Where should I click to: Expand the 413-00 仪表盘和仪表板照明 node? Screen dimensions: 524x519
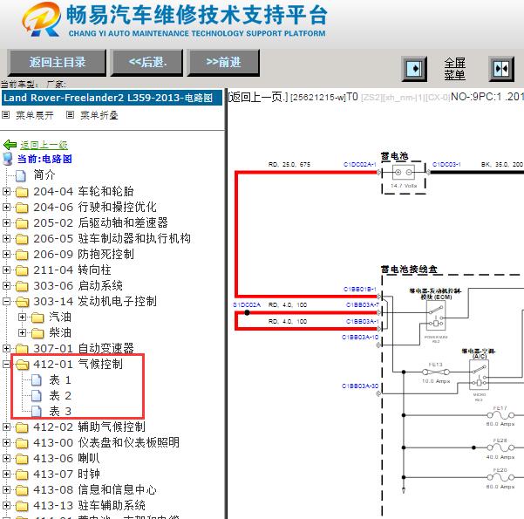point(6,443)
